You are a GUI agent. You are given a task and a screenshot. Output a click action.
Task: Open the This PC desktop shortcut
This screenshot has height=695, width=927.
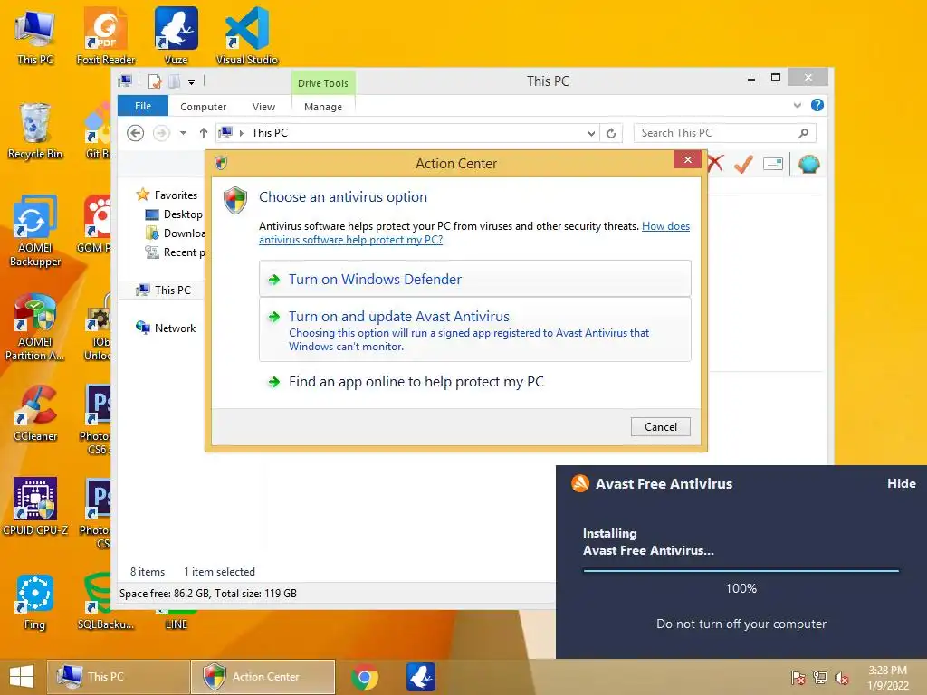click(35, 36)
